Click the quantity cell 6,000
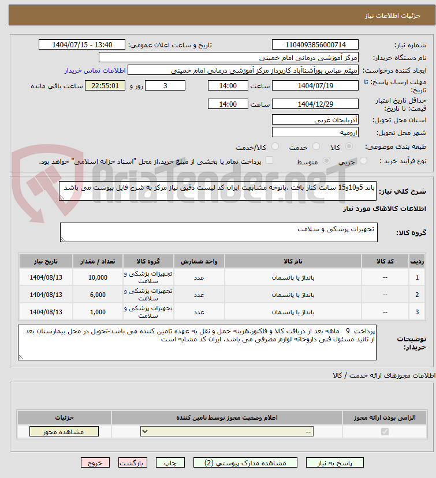Screen dimensions: 436x478 coord(98,295)
